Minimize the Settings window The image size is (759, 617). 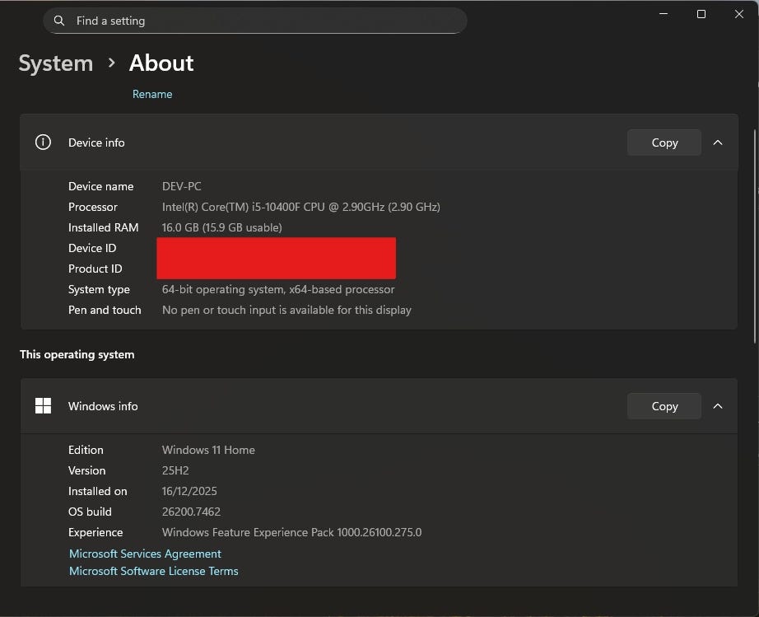click(x=664, y=14)
